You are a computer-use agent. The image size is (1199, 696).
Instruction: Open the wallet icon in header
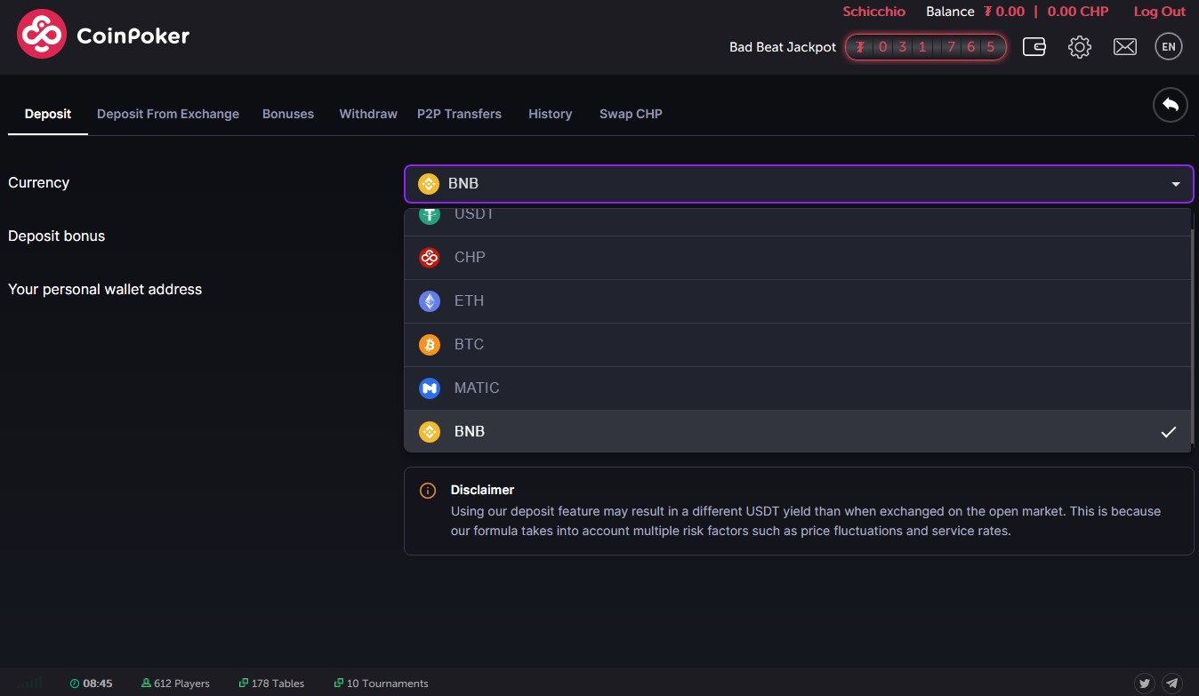pyautogui.click(x=1034, y=47)
